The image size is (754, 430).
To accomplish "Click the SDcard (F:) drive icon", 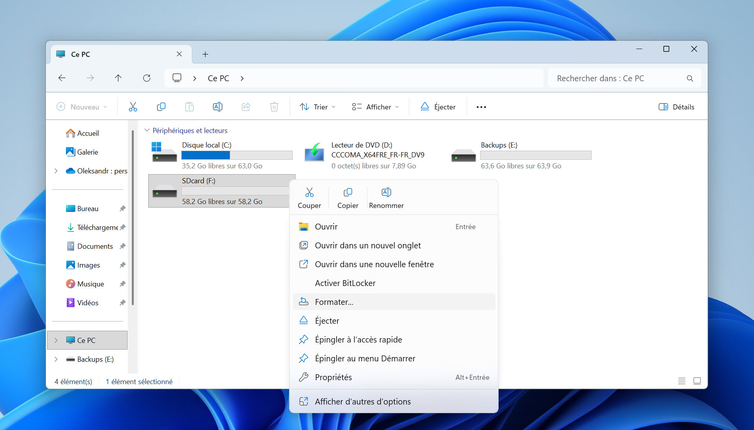I will coord(165,191).
